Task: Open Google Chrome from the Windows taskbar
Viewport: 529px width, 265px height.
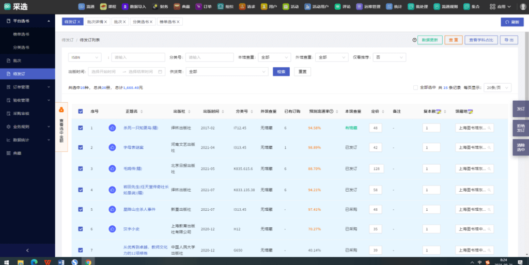Action: [88, 262]
